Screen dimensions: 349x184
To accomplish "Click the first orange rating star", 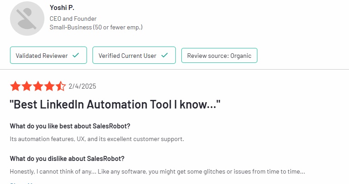I will click(15, 86).
